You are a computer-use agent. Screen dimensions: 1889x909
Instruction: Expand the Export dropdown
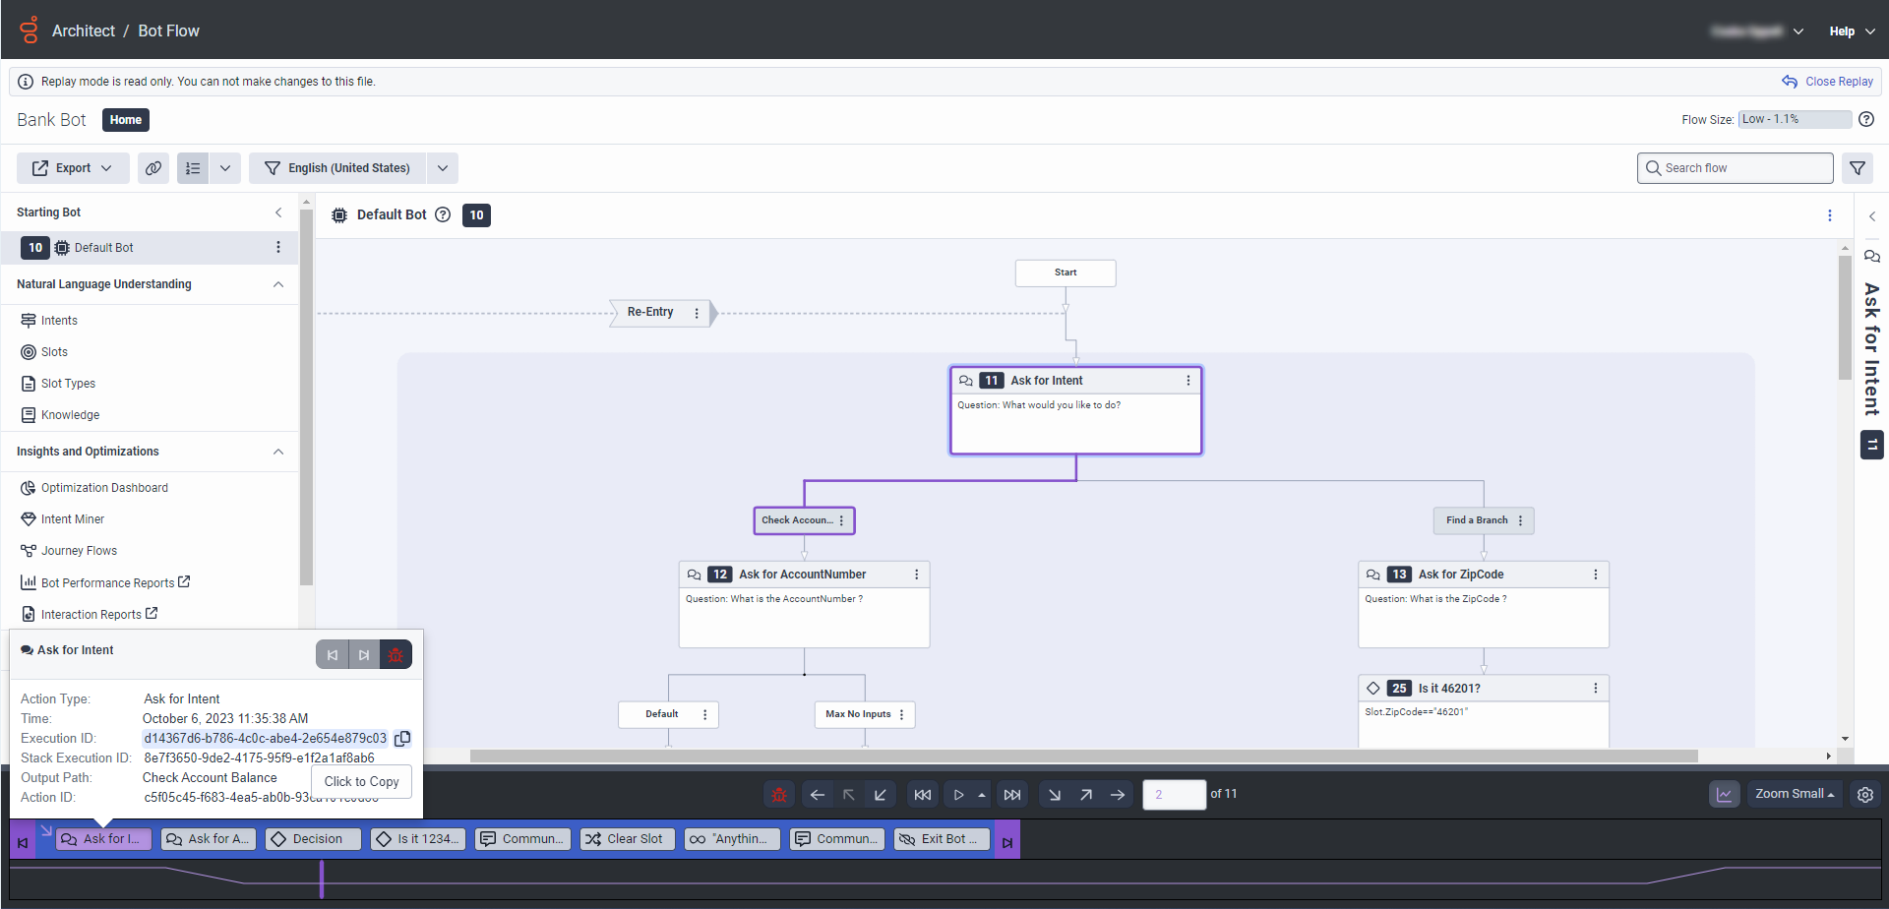(x=73, y=168)
